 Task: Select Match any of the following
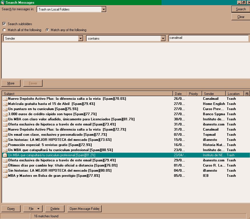click(47, 30)
